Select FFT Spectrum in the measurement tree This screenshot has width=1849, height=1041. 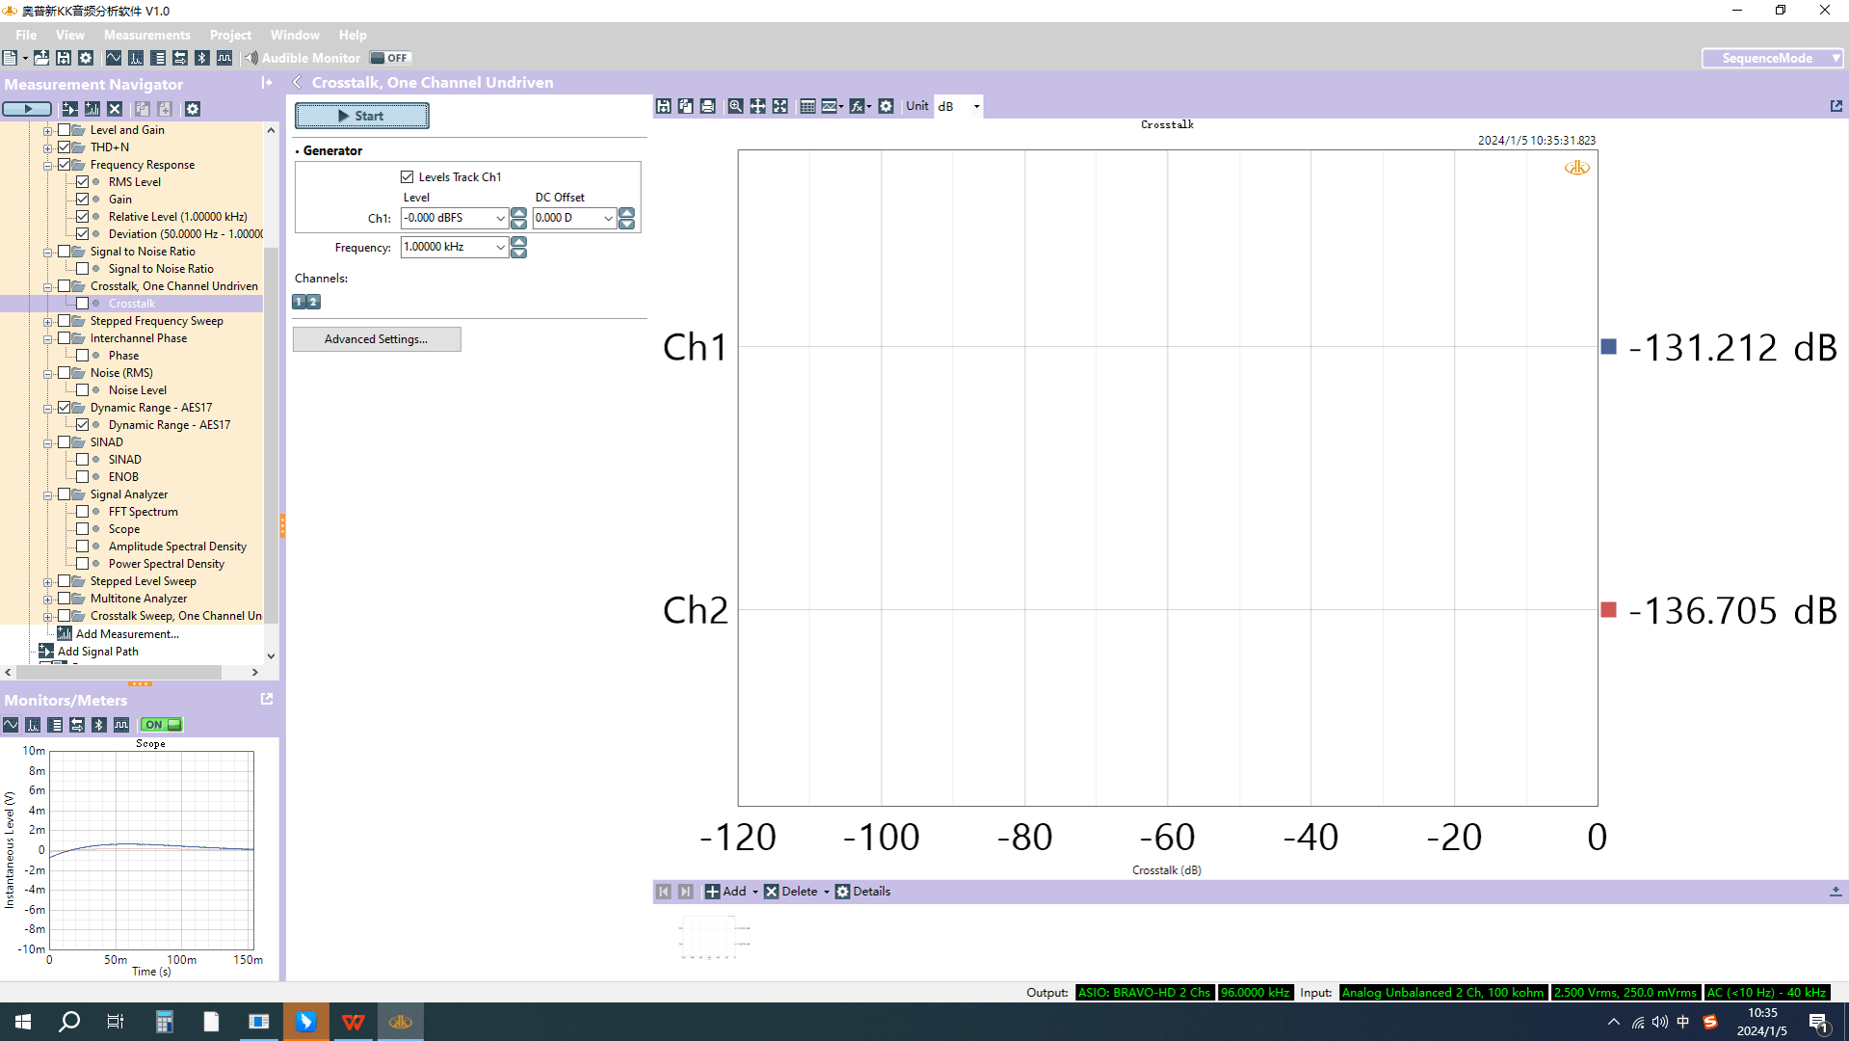coord(143,512)
